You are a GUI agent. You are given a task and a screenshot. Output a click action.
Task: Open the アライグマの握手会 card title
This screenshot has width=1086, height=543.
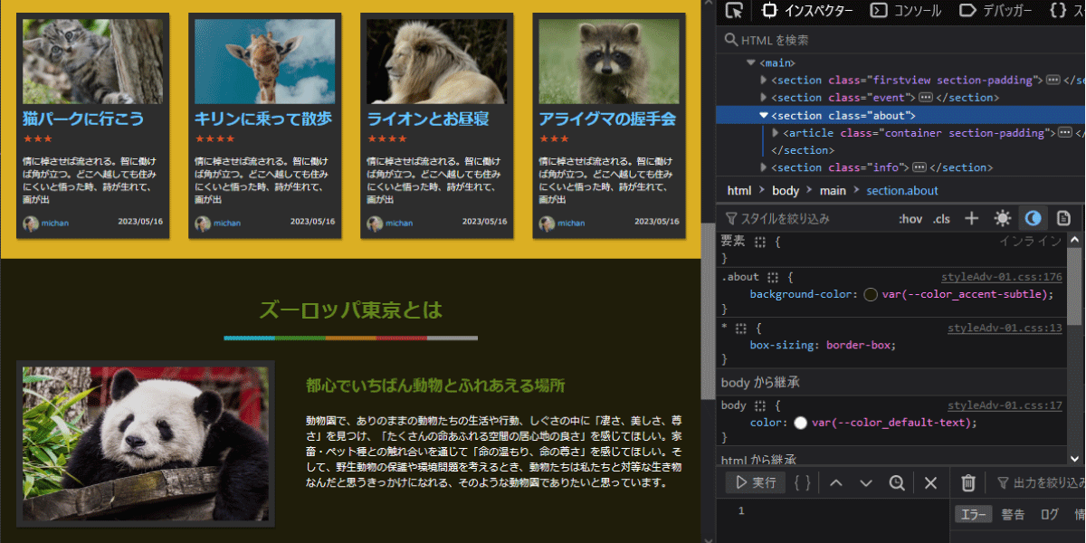(607, 119)
